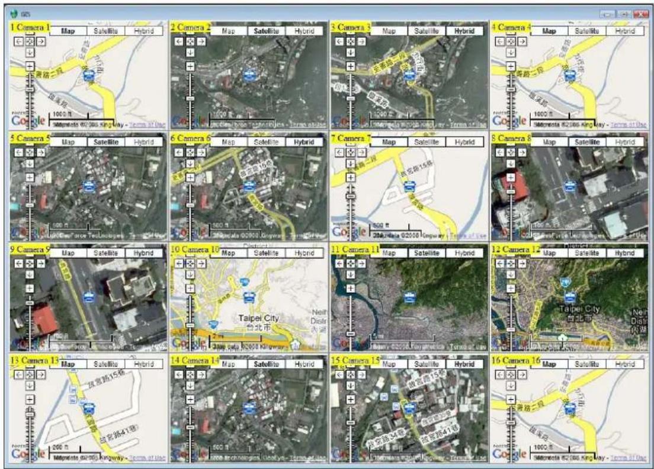Switch Camera 6 to Satellite view

pos(266,142)
